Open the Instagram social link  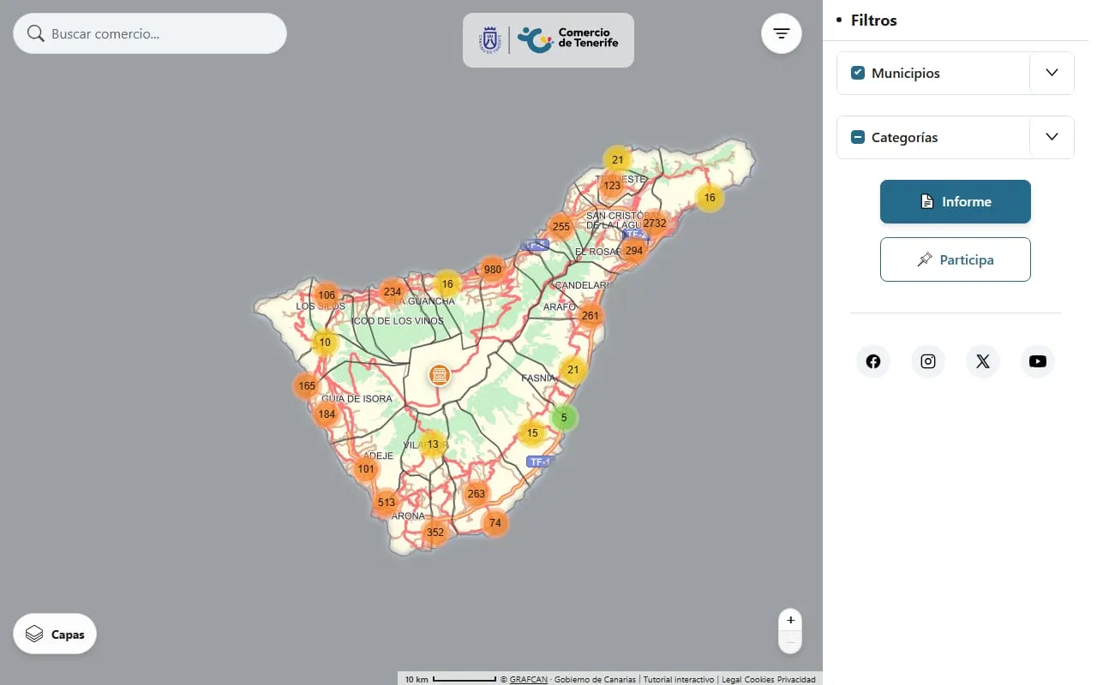pyautogui.click(x=928, y=361)
